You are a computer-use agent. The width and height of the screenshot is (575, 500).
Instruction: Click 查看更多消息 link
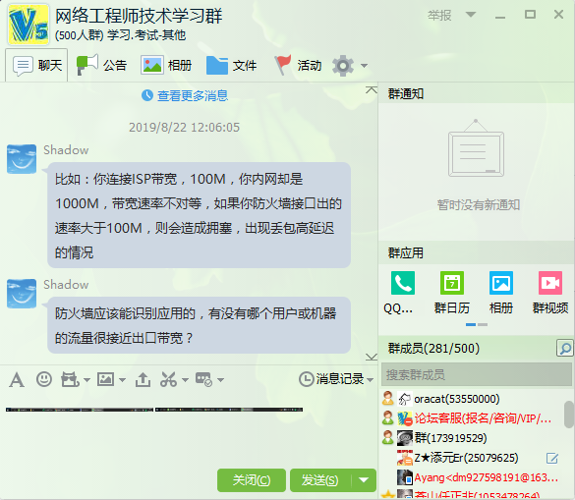click(193, 95)
